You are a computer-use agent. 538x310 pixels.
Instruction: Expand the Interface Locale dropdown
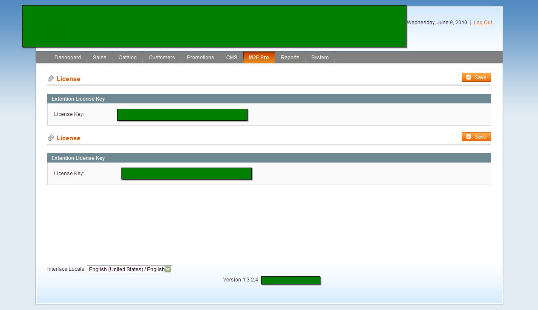(129, 269)
